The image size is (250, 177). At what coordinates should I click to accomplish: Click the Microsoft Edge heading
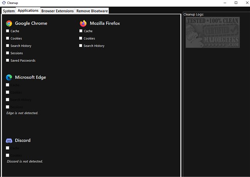(30, 77)
